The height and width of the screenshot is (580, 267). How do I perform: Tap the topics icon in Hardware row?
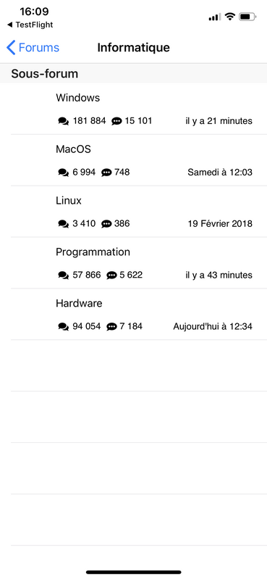(x=64, y=327)
